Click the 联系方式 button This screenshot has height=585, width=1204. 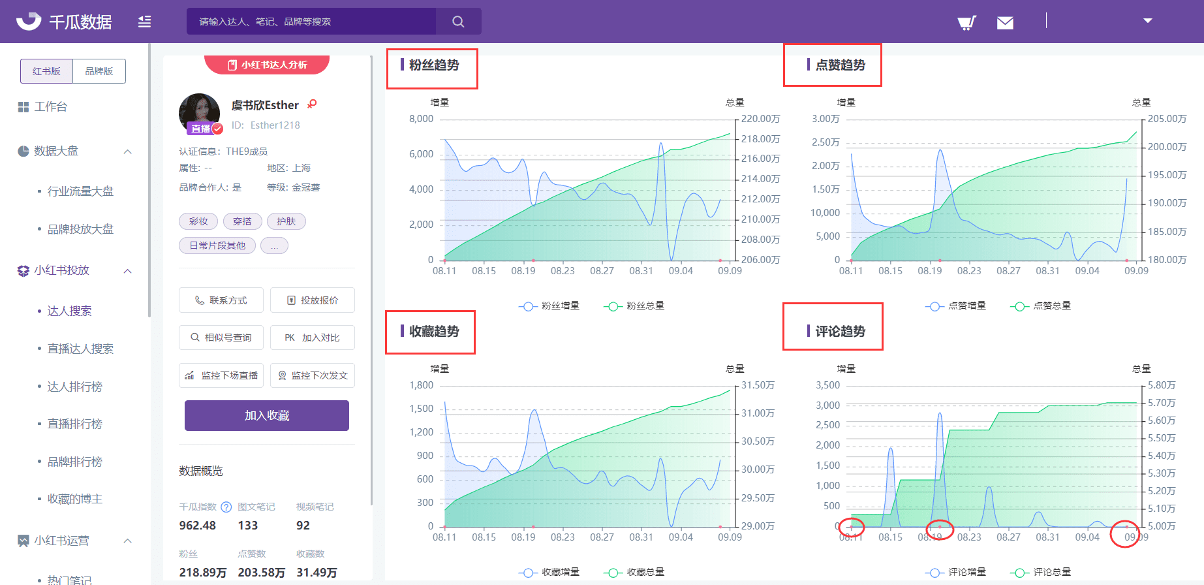221,300
